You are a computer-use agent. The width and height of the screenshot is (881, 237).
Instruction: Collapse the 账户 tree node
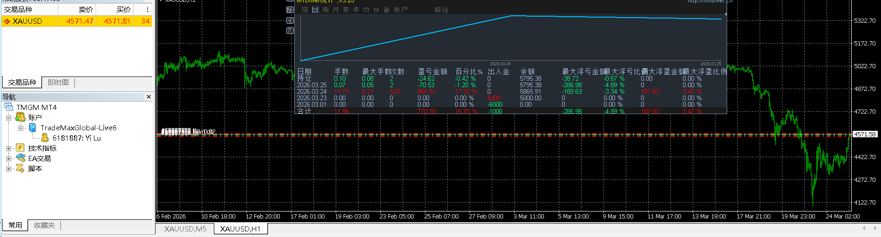[8, 118]
